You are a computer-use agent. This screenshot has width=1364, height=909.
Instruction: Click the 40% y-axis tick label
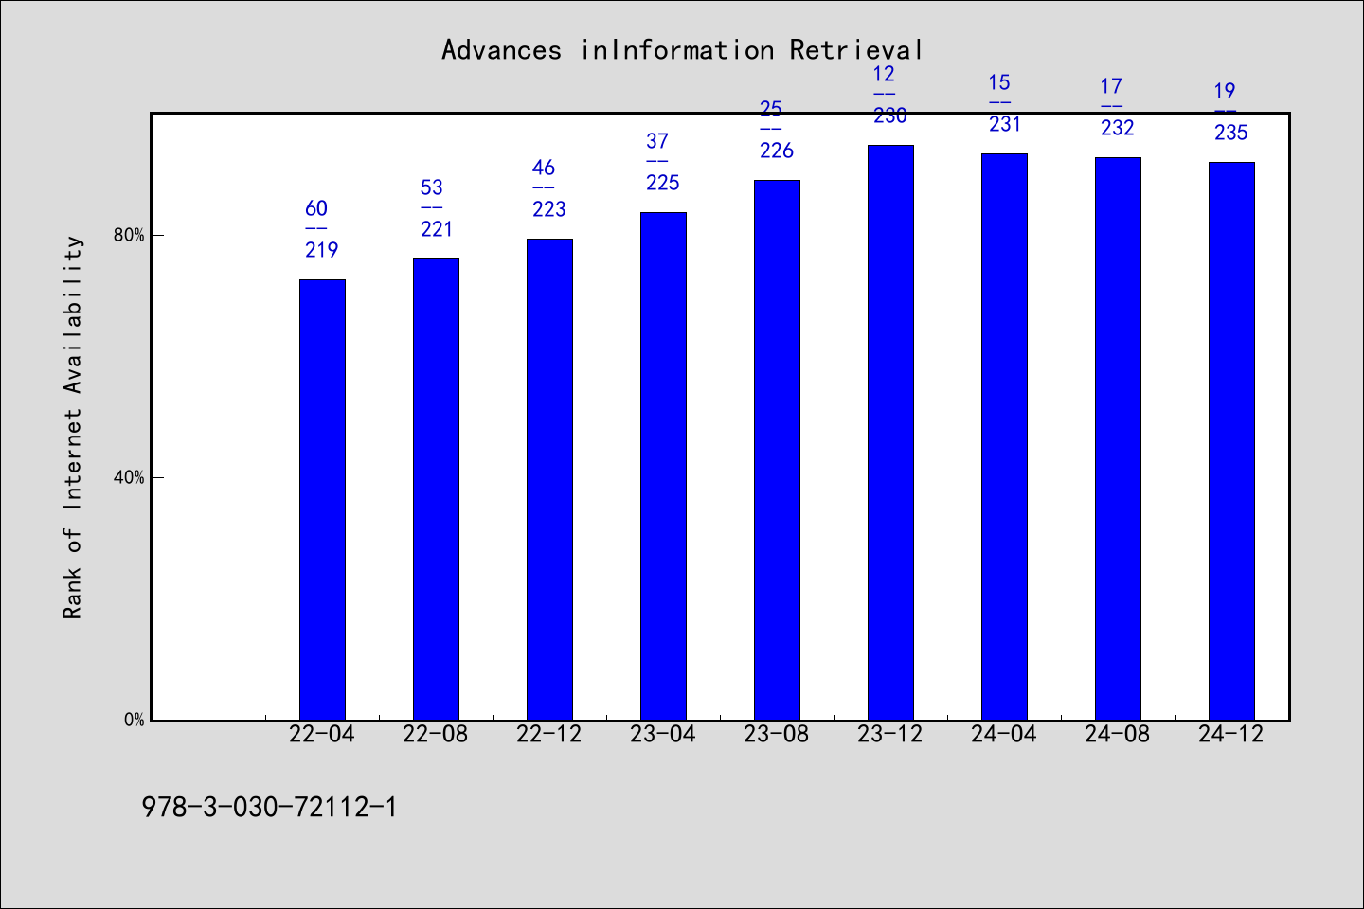click(130, 478)
